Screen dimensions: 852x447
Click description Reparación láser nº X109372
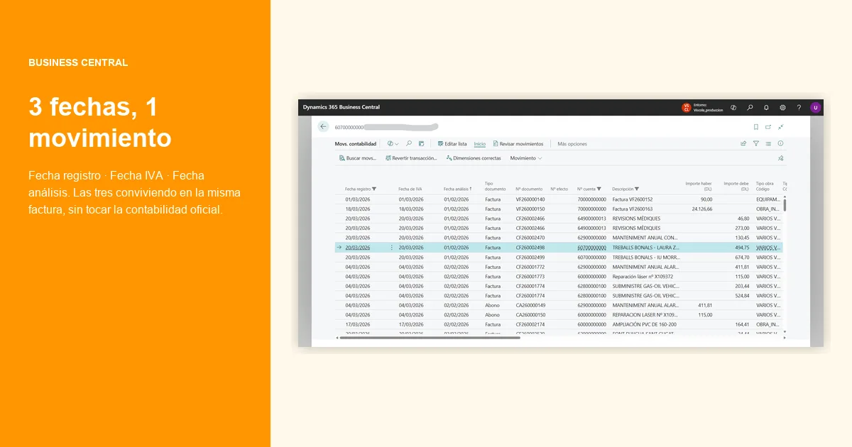click(x=641, y=277)
